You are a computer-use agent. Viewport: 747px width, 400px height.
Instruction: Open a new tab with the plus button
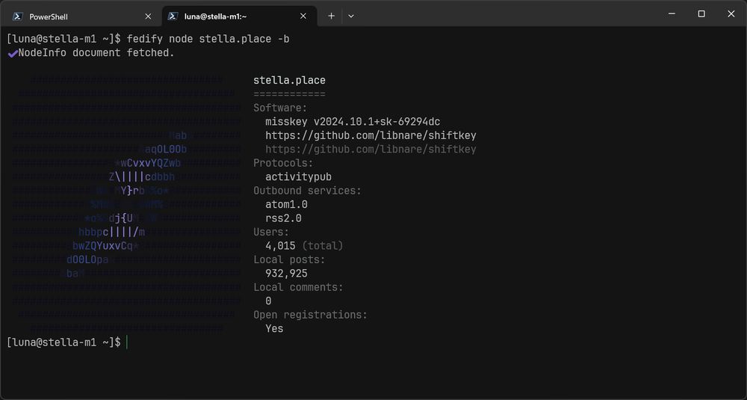click(332, 16)
